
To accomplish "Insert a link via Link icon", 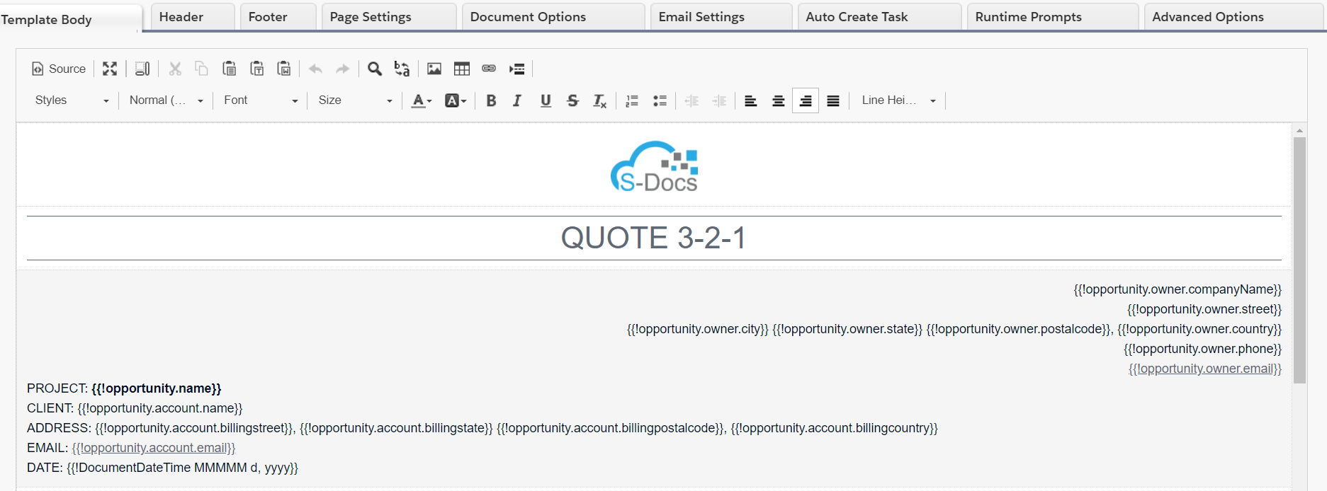I will point(489,69).
